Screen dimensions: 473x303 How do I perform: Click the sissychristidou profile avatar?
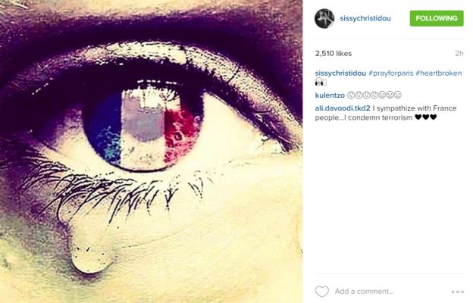click(324, 18)
